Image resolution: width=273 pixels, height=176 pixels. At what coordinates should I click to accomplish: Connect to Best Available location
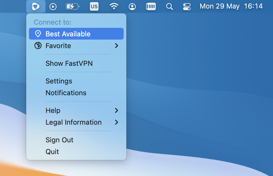pos(76,34)
